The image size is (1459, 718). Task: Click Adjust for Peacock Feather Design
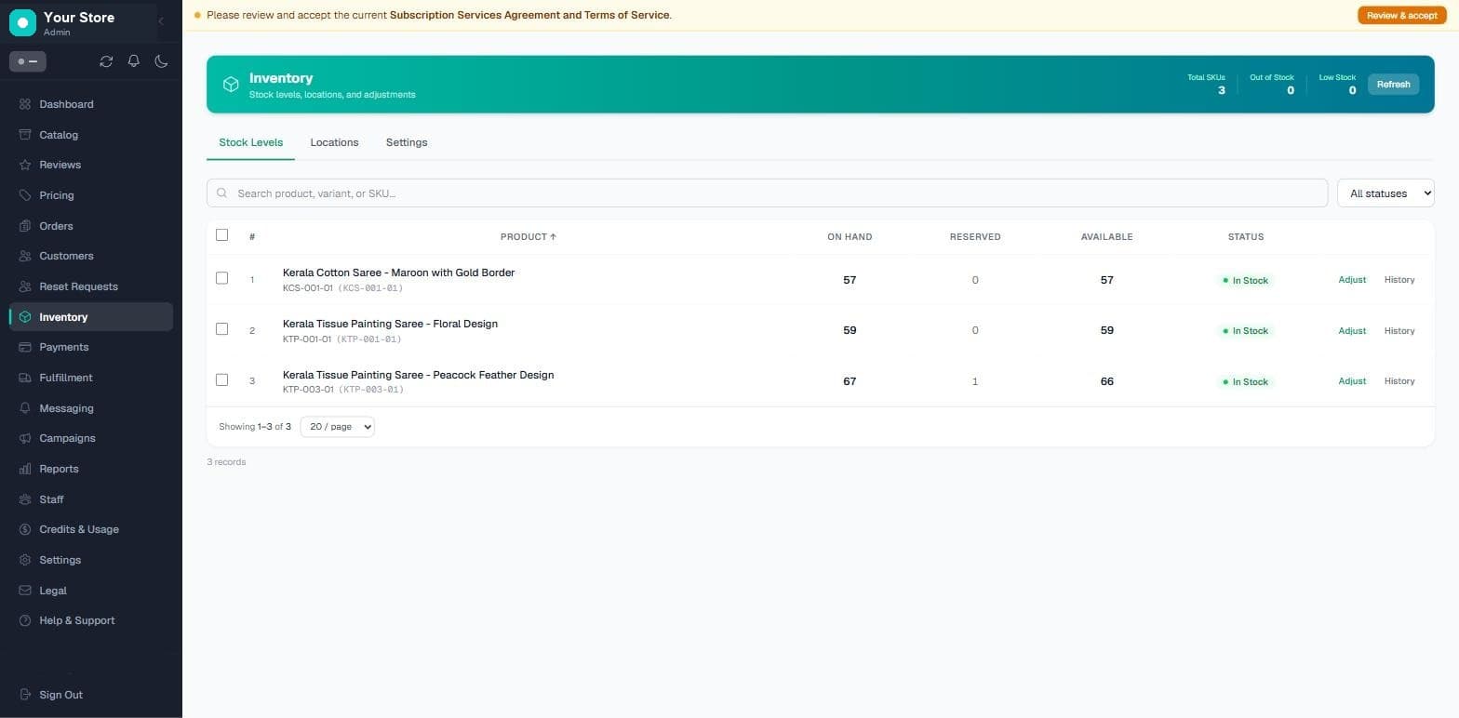coord(1352,381)
